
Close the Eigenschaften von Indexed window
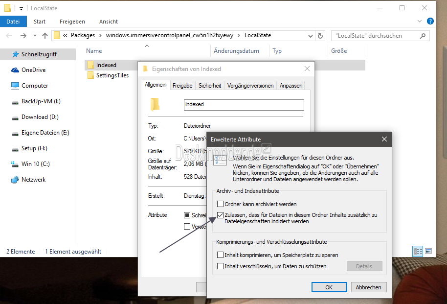(x=307, y=69)
